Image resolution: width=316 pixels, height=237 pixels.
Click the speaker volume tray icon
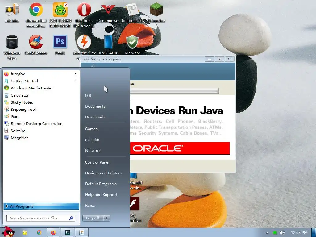coord(282,233)
